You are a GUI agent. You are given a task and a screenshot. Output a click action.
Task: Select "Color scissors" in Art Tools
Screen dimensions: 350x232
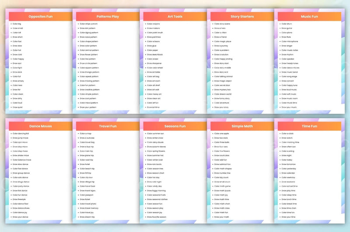pyautogui.click(x=154, y=41)
